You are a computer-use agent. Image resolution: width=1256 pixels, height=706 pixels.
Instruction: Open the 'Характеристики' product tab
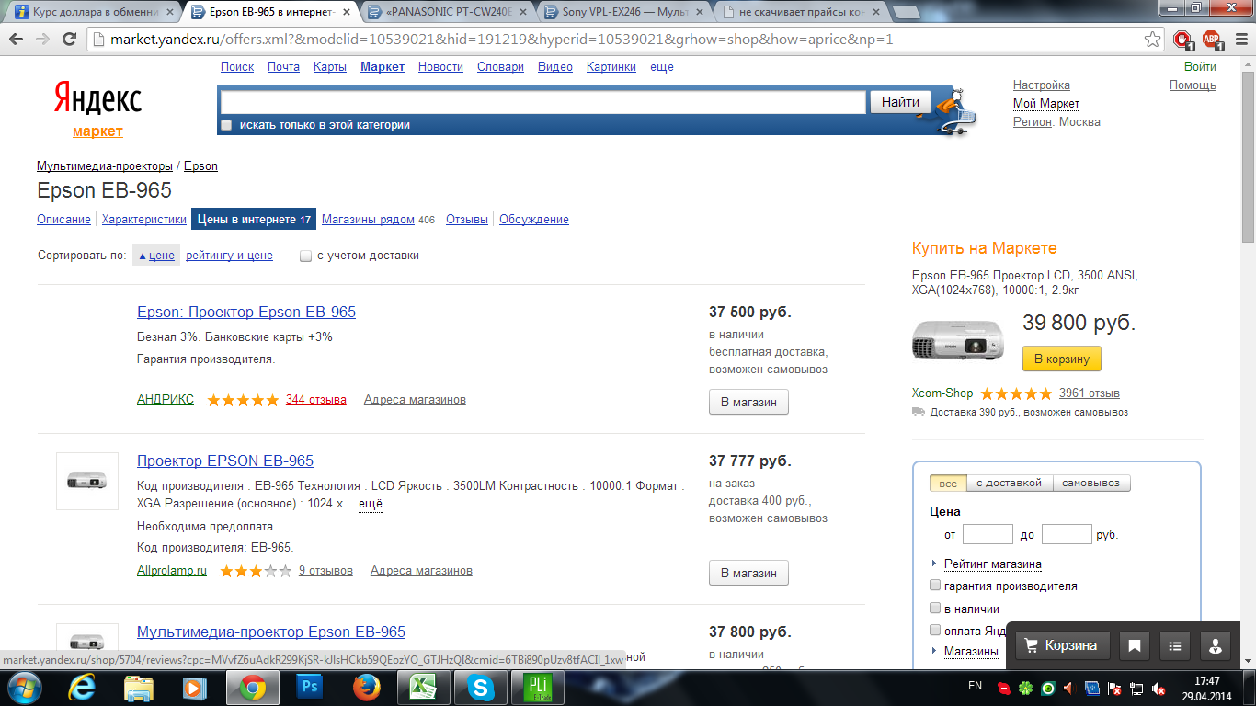[x=144, y=220]
